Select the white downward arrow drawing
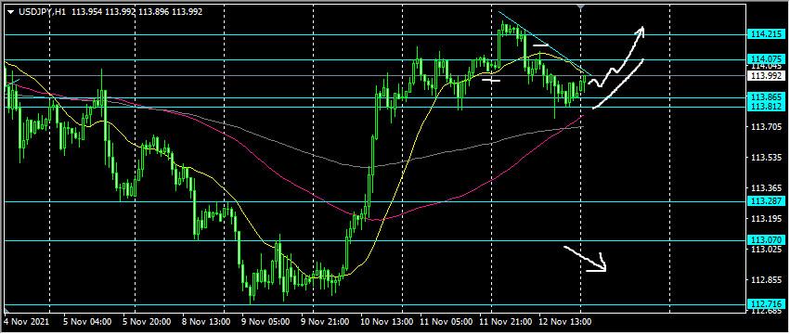Screen dimensions: 790x334 tap(586, 259)
